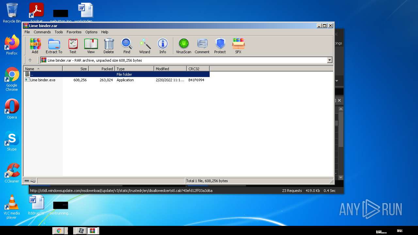This screenshot has height=235, width=418.
Task: Open the Acrobat desktop shortcut
Action: [36, 13]
